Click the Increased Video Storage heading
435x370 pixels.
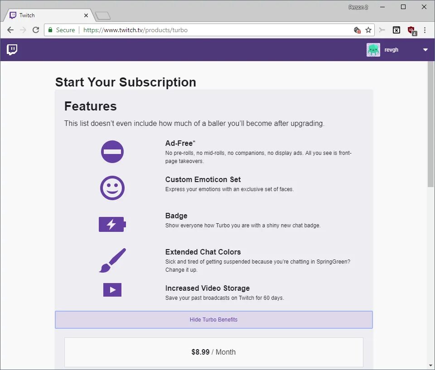[x=208, y=288]
